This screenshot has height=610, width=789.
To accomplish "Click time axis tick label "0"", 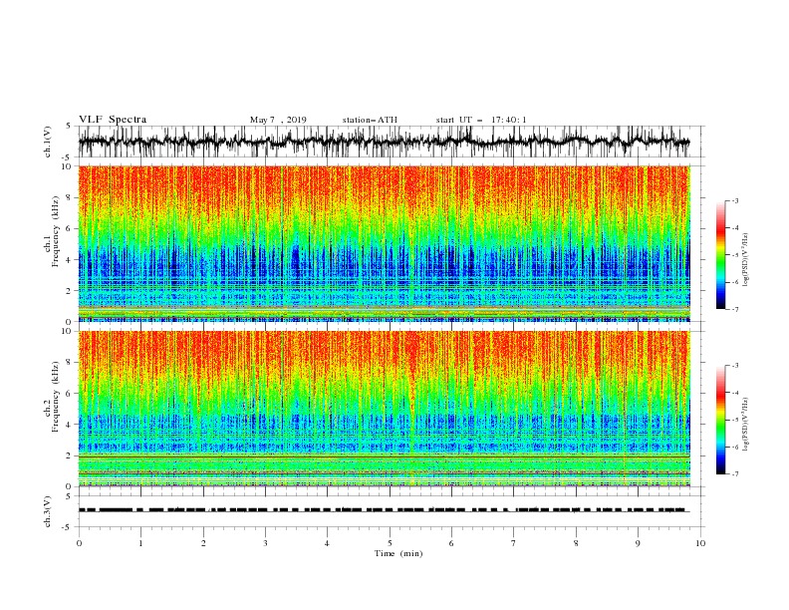I will tap(79, 543).
